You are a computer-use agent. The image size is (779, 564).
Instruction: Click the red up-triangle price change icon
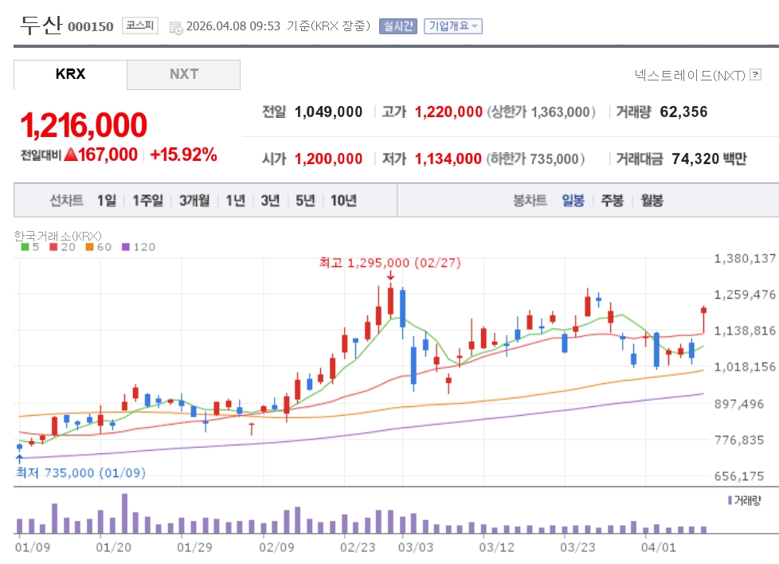pyautogui.click(x=70, y=155)
